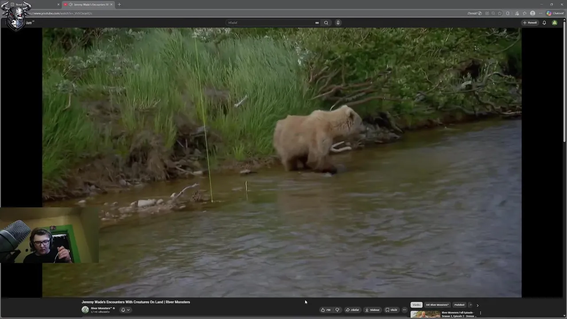The image size is (567, 319).
Task: Open YouTube notifications bell
Action: click(x=544, y=23)
